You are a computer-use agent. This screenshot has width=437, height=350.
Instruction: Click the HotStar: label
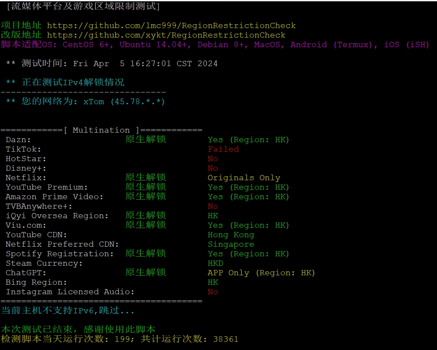26,159
